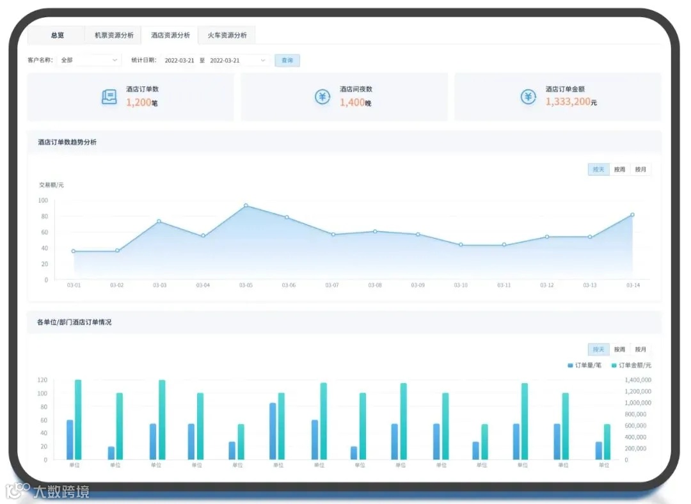Image resolution: width=691 pixels, height=504 pixels.
Task: Select 按月 in the trend chart
Action: coord(640,169)
